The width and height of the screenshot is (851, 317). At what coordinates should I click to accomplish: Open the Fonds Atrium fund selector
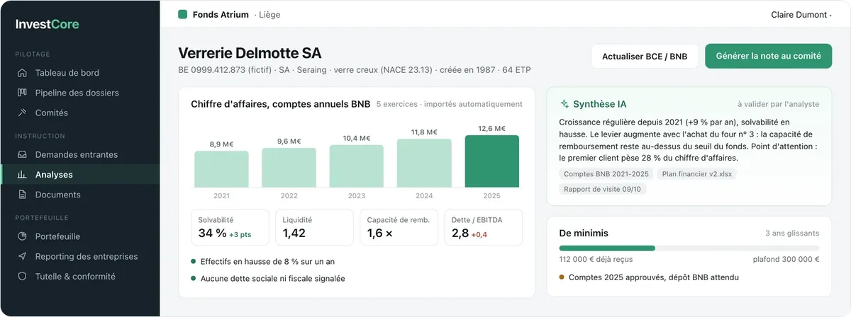pyautogui.click(x=230, y=14)
